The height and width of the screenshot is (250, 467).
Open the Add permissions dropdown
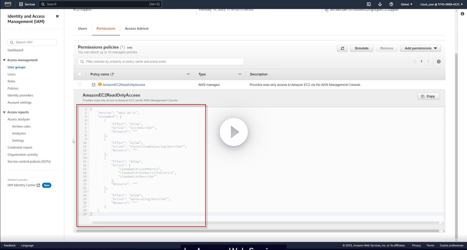[421, 48]
